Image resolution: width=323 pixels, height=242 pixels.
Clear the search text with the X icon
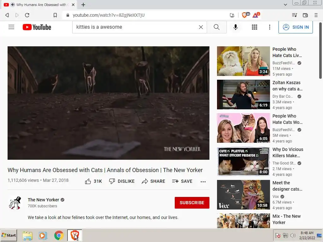[201, 27]
